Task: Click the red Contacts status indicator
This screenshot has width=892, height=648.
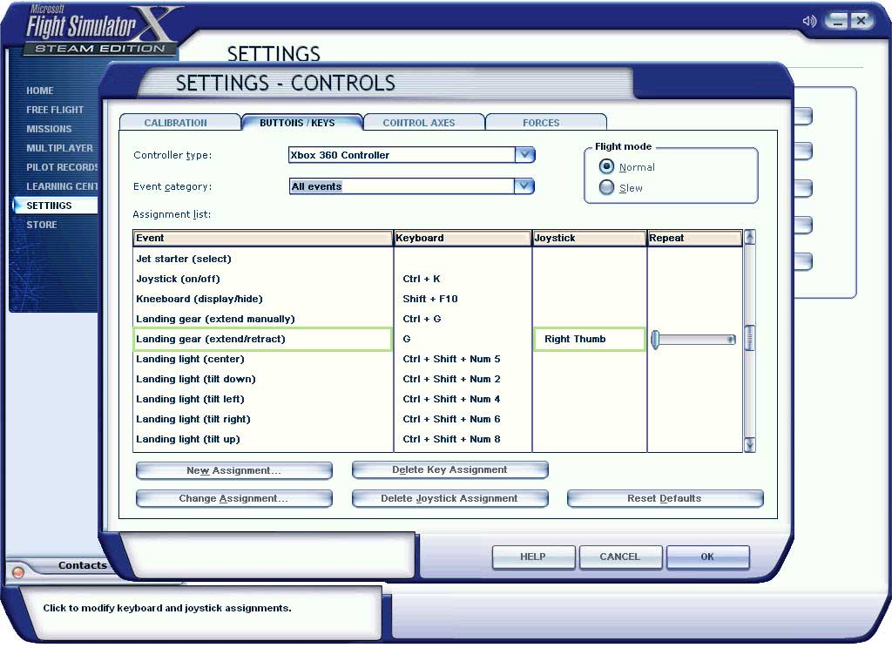Action: 17,572
